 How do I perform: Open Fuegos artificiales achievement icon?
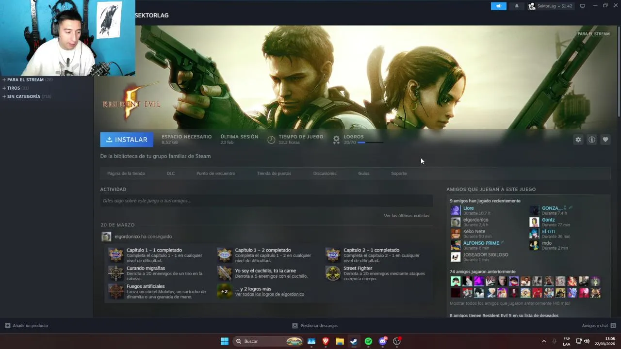point(116,291)
